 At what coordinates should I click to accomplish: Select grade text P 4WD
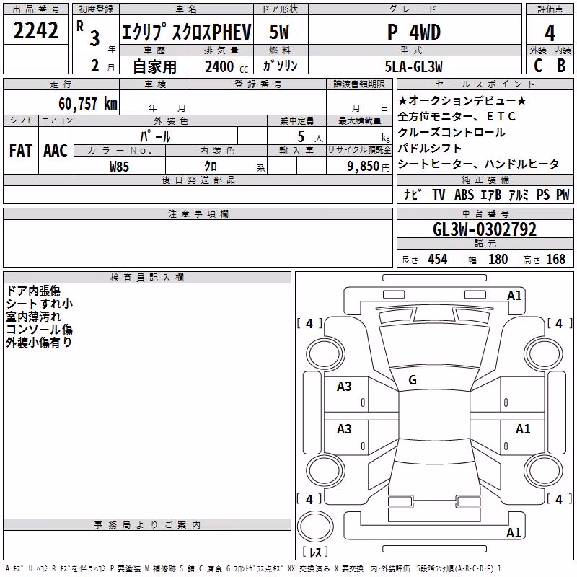pos(414,32)
